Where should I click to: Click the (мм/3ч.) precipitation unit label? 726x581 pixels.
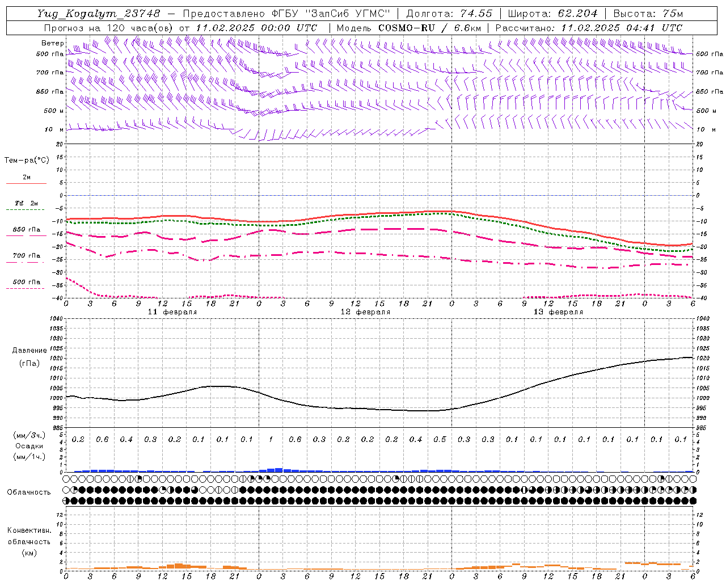point(29,435)
